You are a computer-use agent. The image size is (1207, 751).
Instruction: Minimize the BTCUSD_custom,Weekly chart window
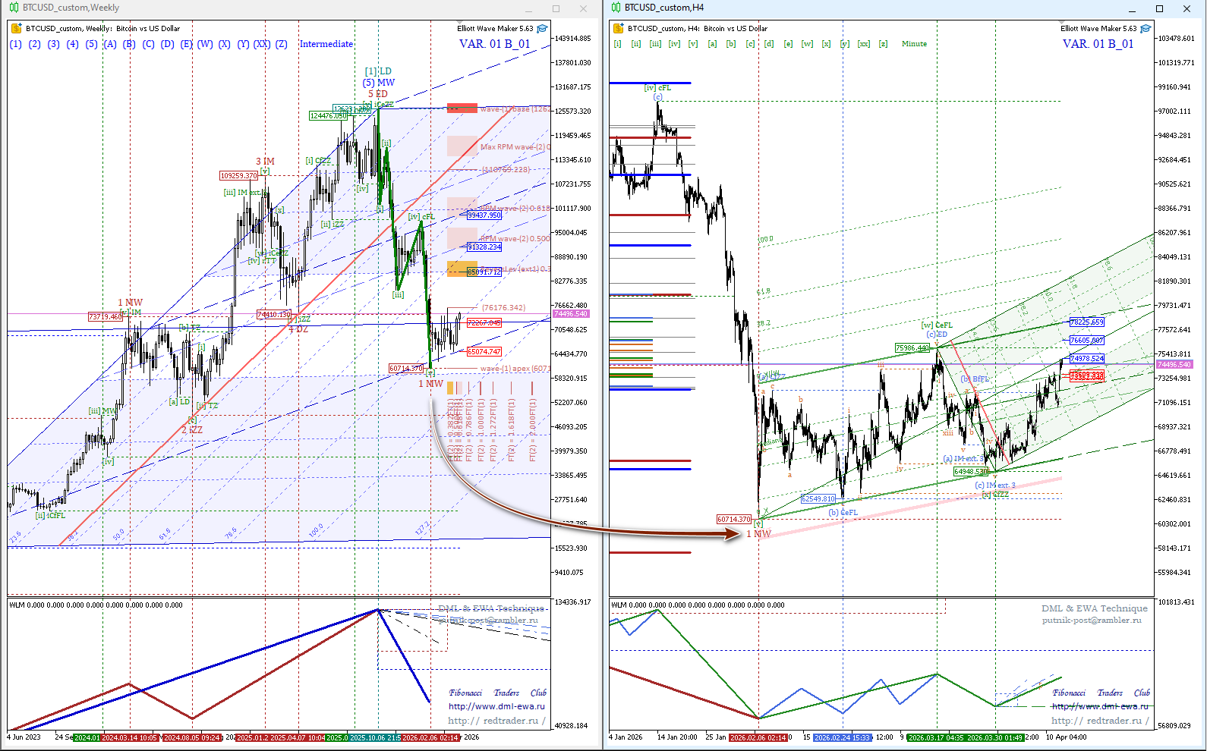click(x=528, y=8)
